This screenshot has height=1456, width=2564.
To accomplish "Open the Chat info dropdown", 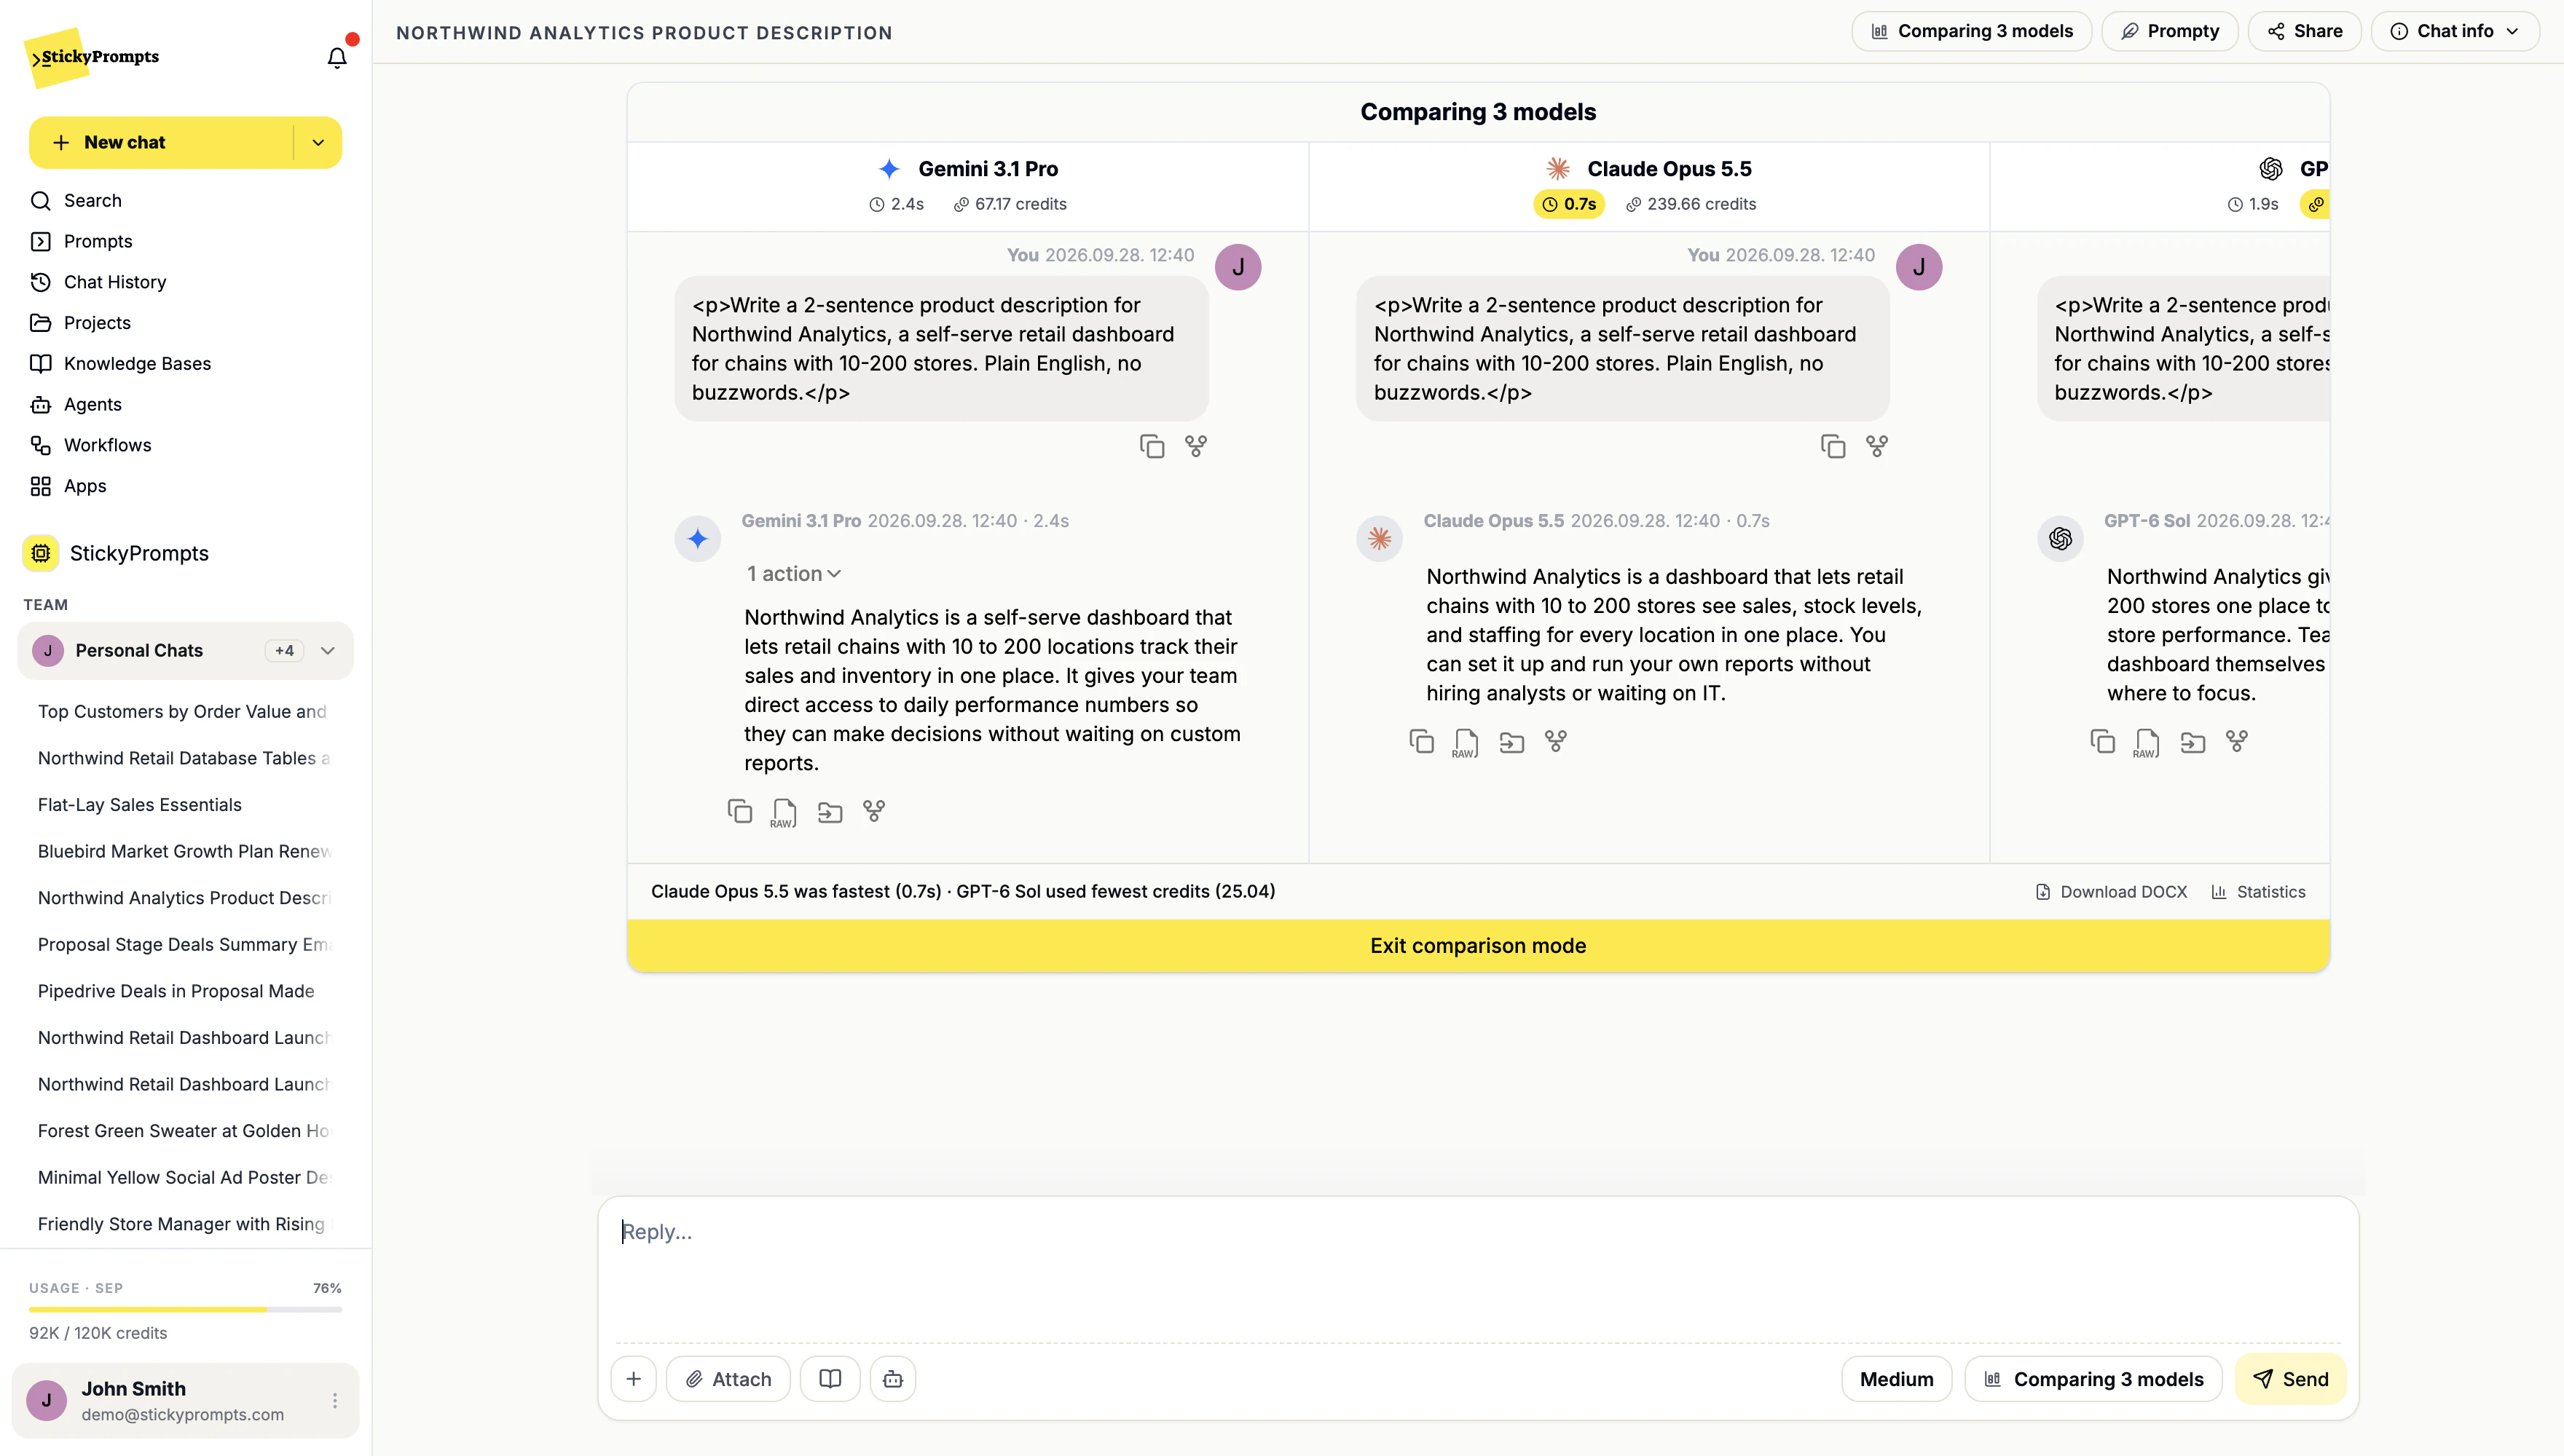I will [x=2456, y=32].
